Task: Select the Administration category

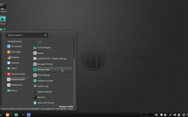Action: 16,79
